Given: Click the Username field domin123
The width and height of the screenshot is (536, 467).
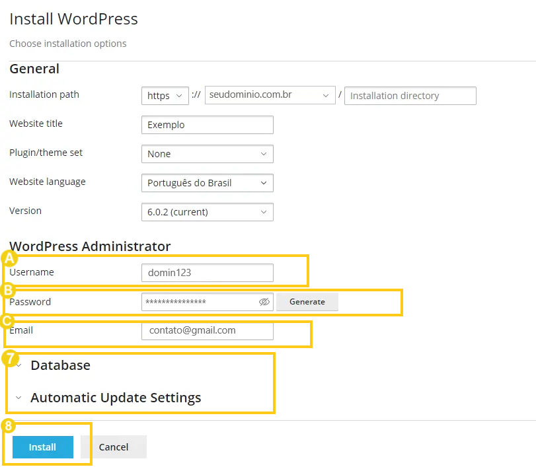Looking at the screenshot, I should 208,273.
